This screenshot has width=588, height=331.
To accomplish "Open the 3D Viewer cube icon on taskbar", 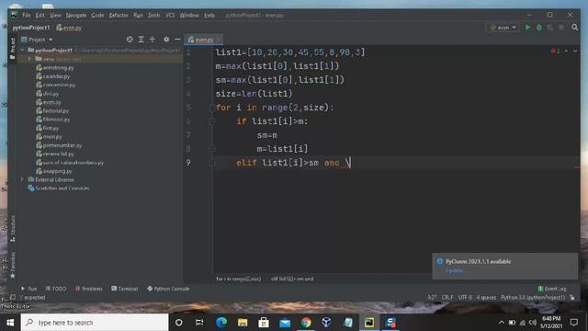I will tap(327, 323).
